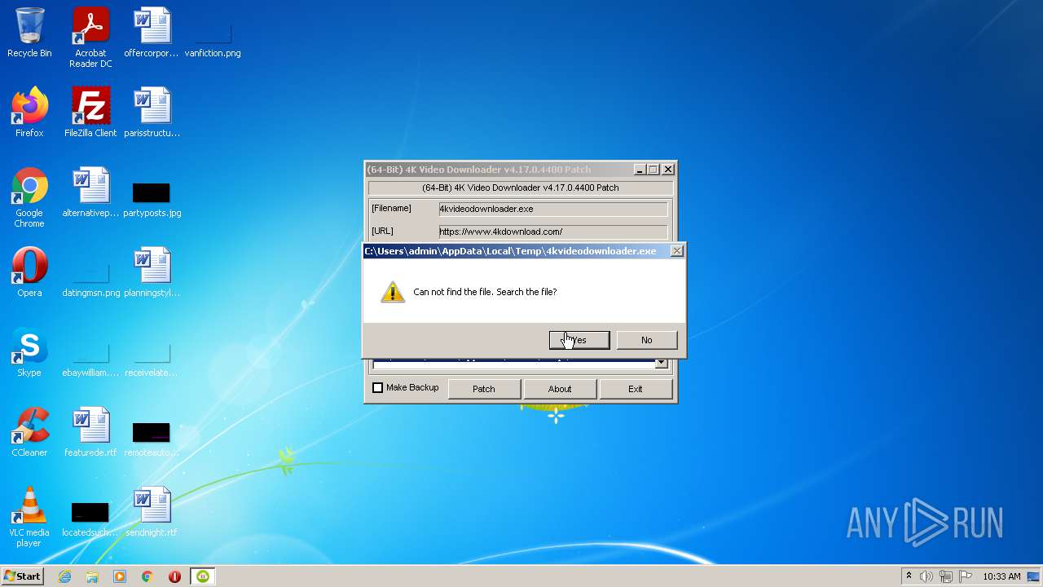Select the Recycle Bin desktop icon

29,33
